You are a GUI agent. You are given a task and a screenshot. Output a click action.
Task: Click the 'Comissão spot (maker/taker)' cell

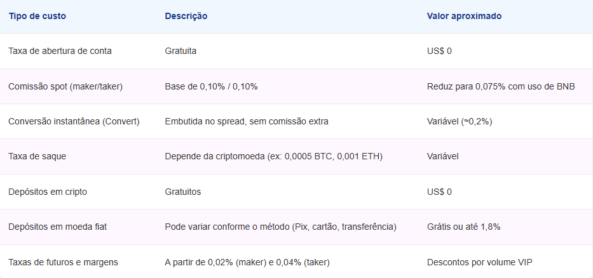point(65,86)
